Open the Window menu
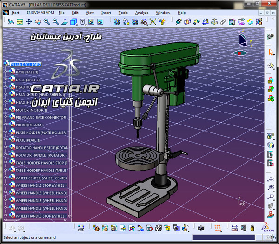The height and width of the screenshot is (244, 279). point(163,13)
